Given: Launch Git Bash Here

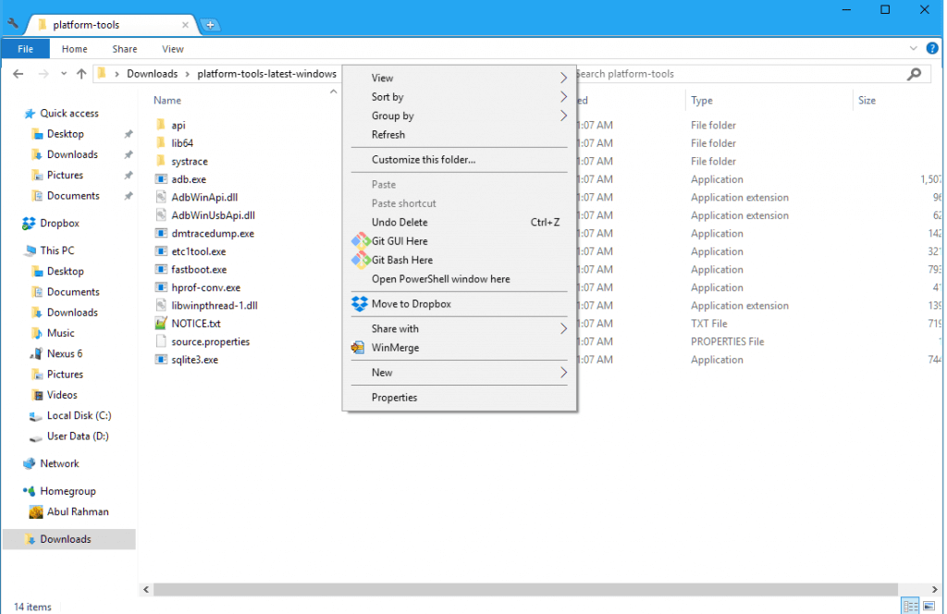Looking at the screenshot, I should click(x=459, y=260).
